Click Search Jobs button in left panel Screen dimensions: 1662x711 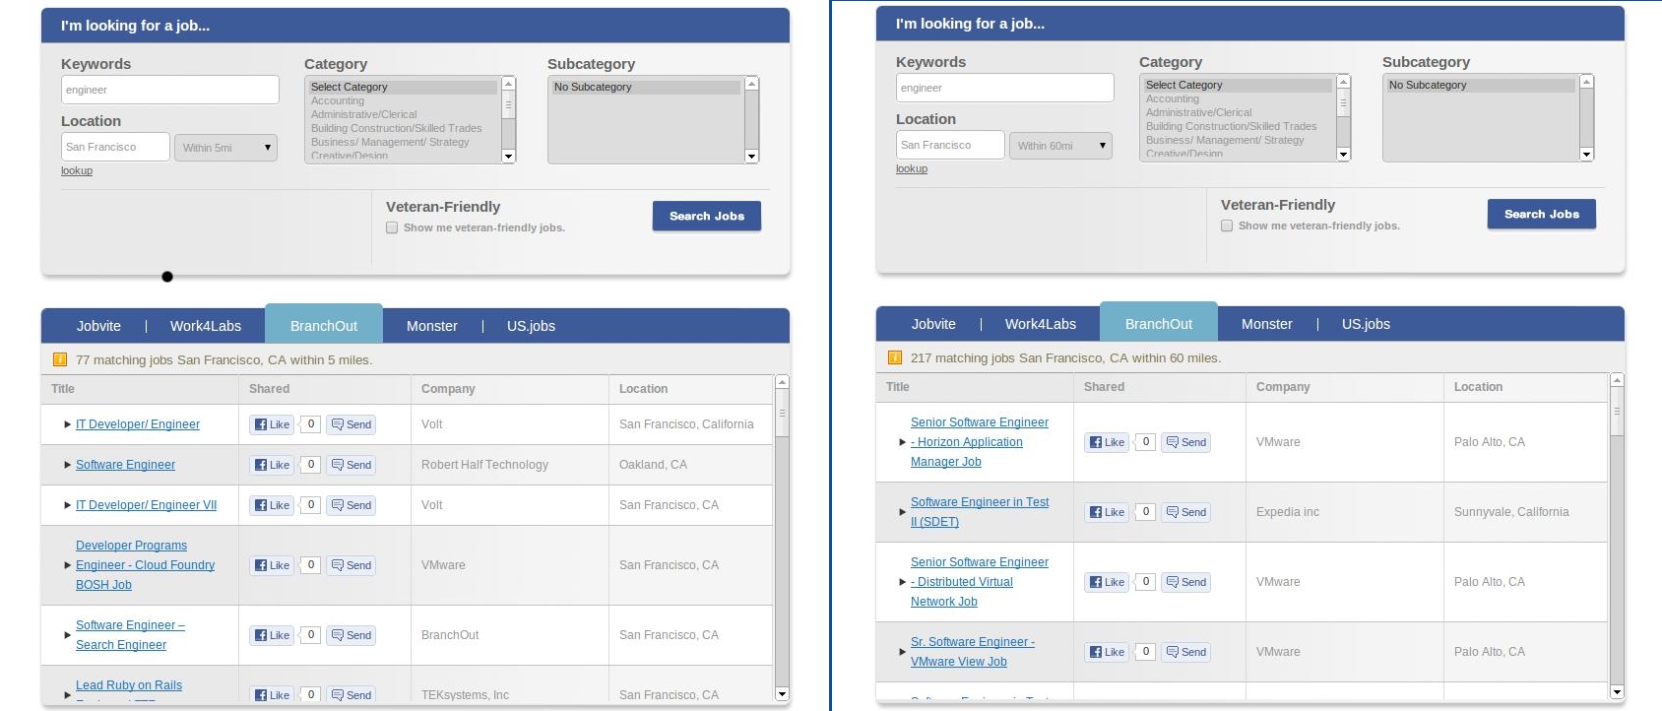707,216
